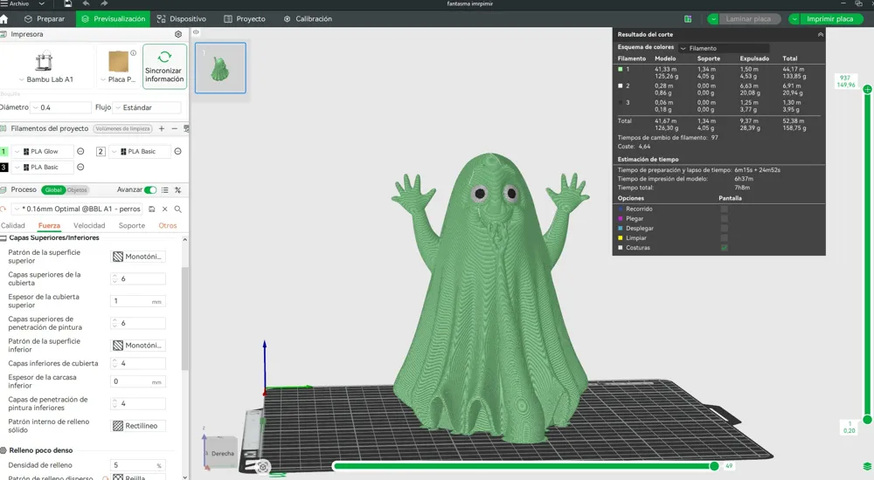Click the Bambu Lab A1 printer image
This screenshot has height=480, width=874.
point(44,61)
